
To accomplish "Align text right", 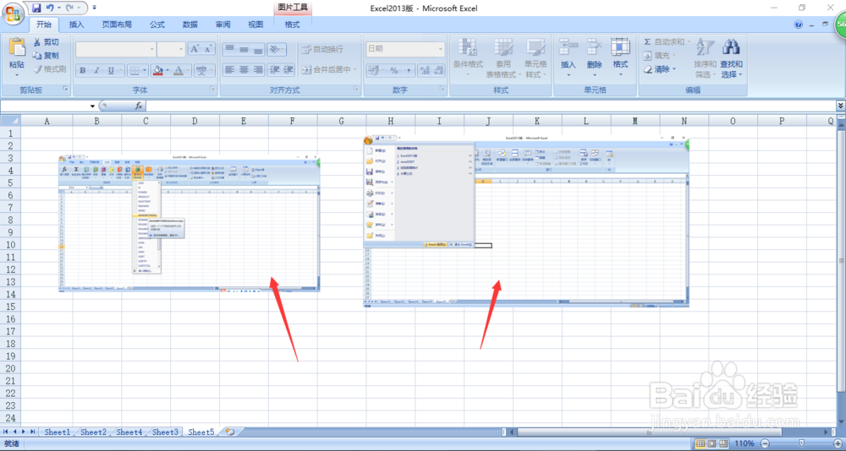I will pyautogui.click(x=258, y=69).
